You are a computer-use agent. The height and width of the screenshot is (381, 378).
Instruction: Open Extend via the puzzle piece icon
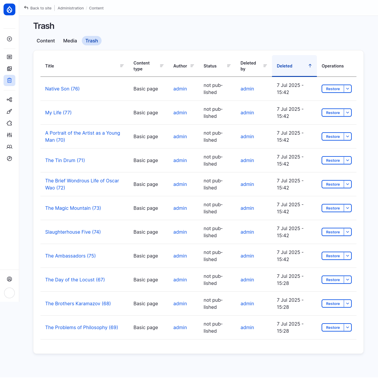9,123
